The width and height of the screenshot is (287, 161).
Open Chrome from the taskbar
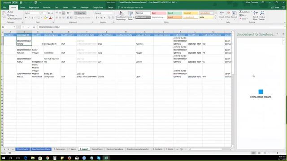pyautogui.click(x=48, y=158)
